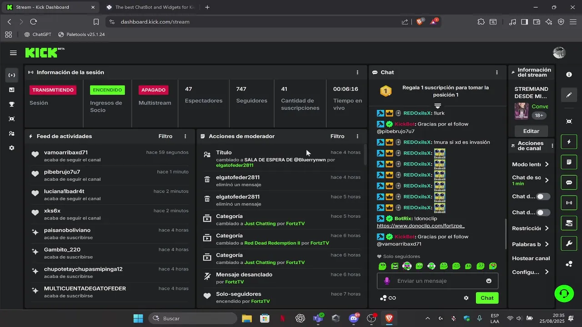582x327 pixels.
Task: Open three-dot menu of Información de la sesión
Action: (x=358, y=72)
